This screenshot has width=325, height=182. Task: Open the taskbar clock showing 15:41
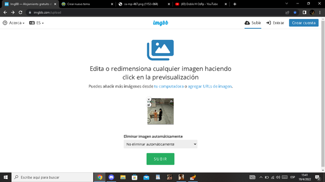pyautogui.click(x=305, y=177)
